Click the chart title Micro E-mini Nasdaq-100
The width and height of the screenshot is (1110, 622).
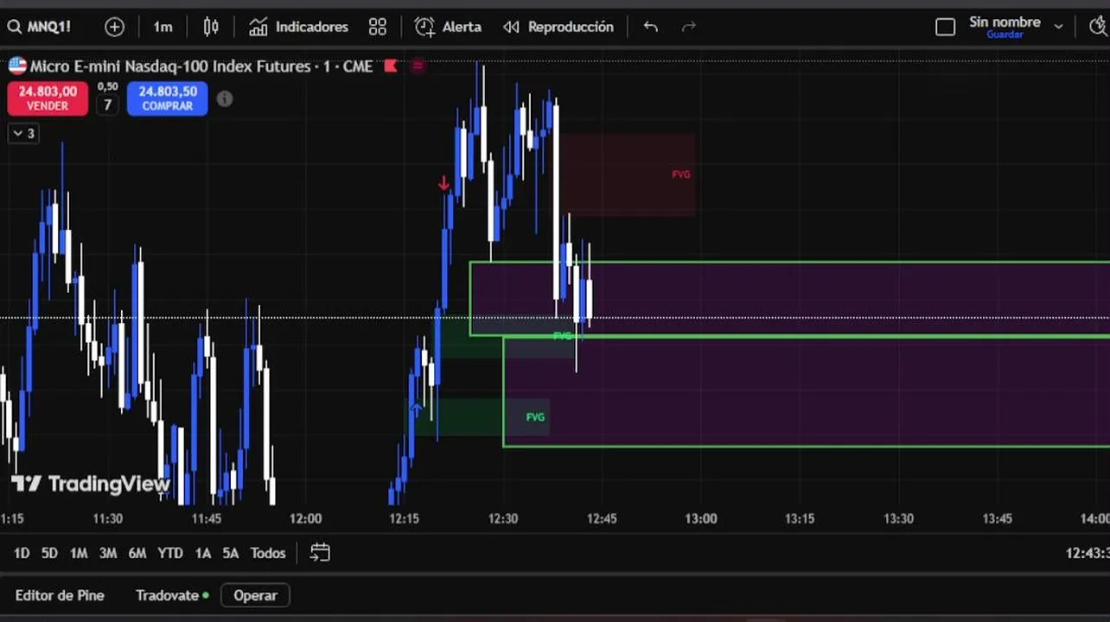[169, 66]
